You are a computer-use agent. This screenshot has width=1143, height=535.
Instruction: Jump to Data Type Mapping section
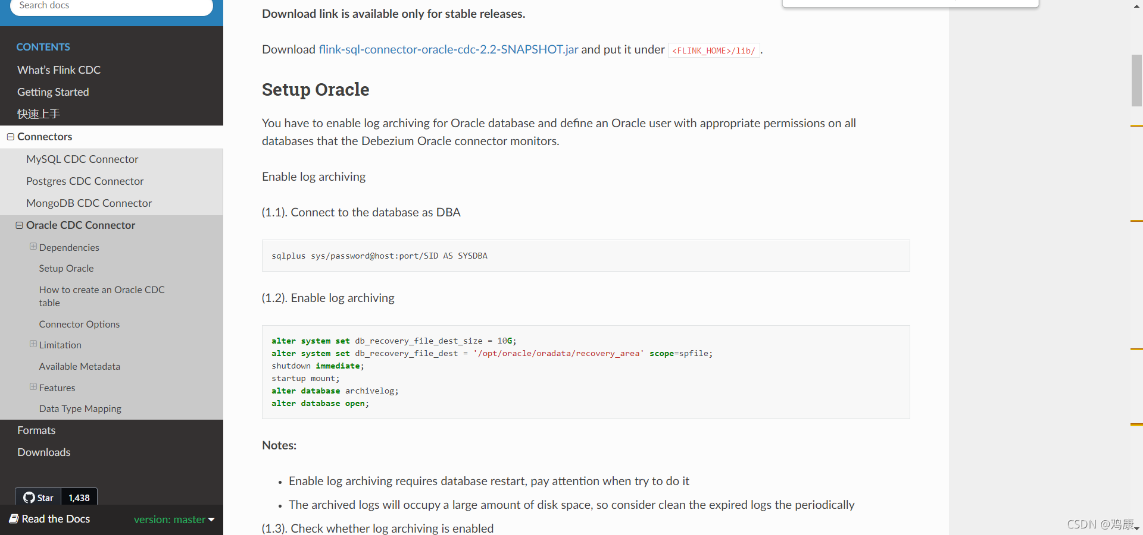pos(80,409)
